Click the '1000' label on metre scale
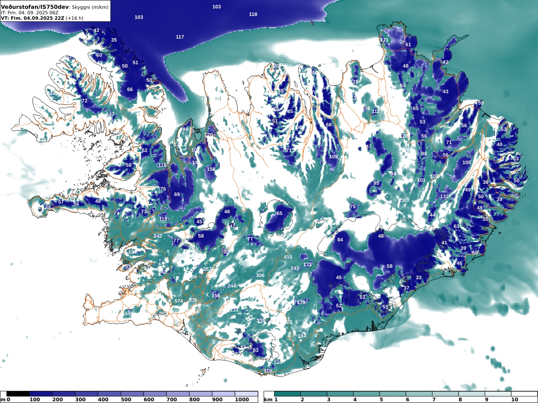Screen dimensions: 538x403 (242, 400)
